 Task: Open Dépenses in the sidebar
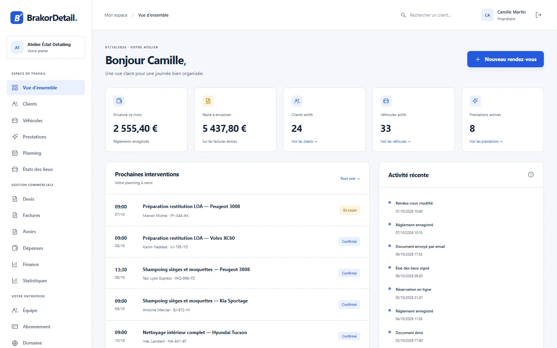point(46,248)
